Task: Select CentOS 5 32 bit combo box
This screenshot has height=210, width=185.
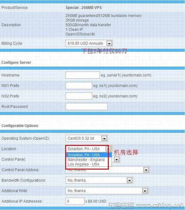Action: pos(86,138)
